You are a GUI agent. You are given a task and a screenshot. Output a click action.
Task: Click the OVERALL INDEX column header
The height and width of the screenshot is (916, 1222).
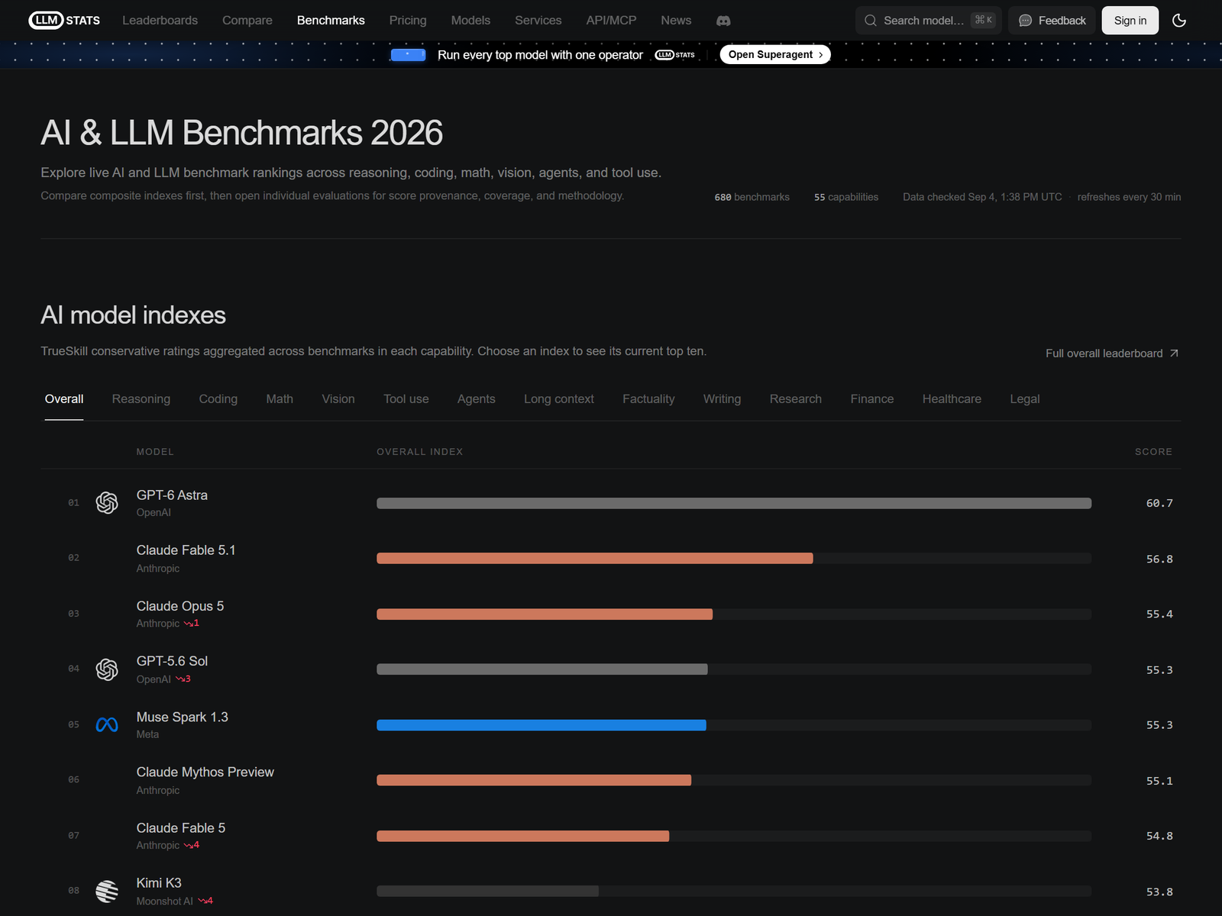coord(420,452)
